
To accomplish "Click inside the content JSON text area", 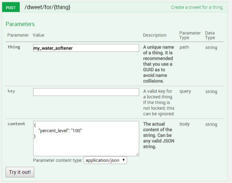I will click(x=86, y=138).
